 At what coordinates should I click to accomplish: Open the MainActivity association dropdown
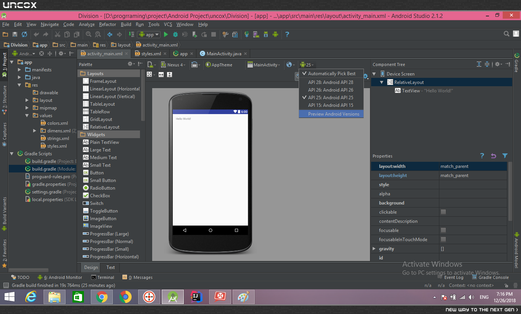[264, 64]
